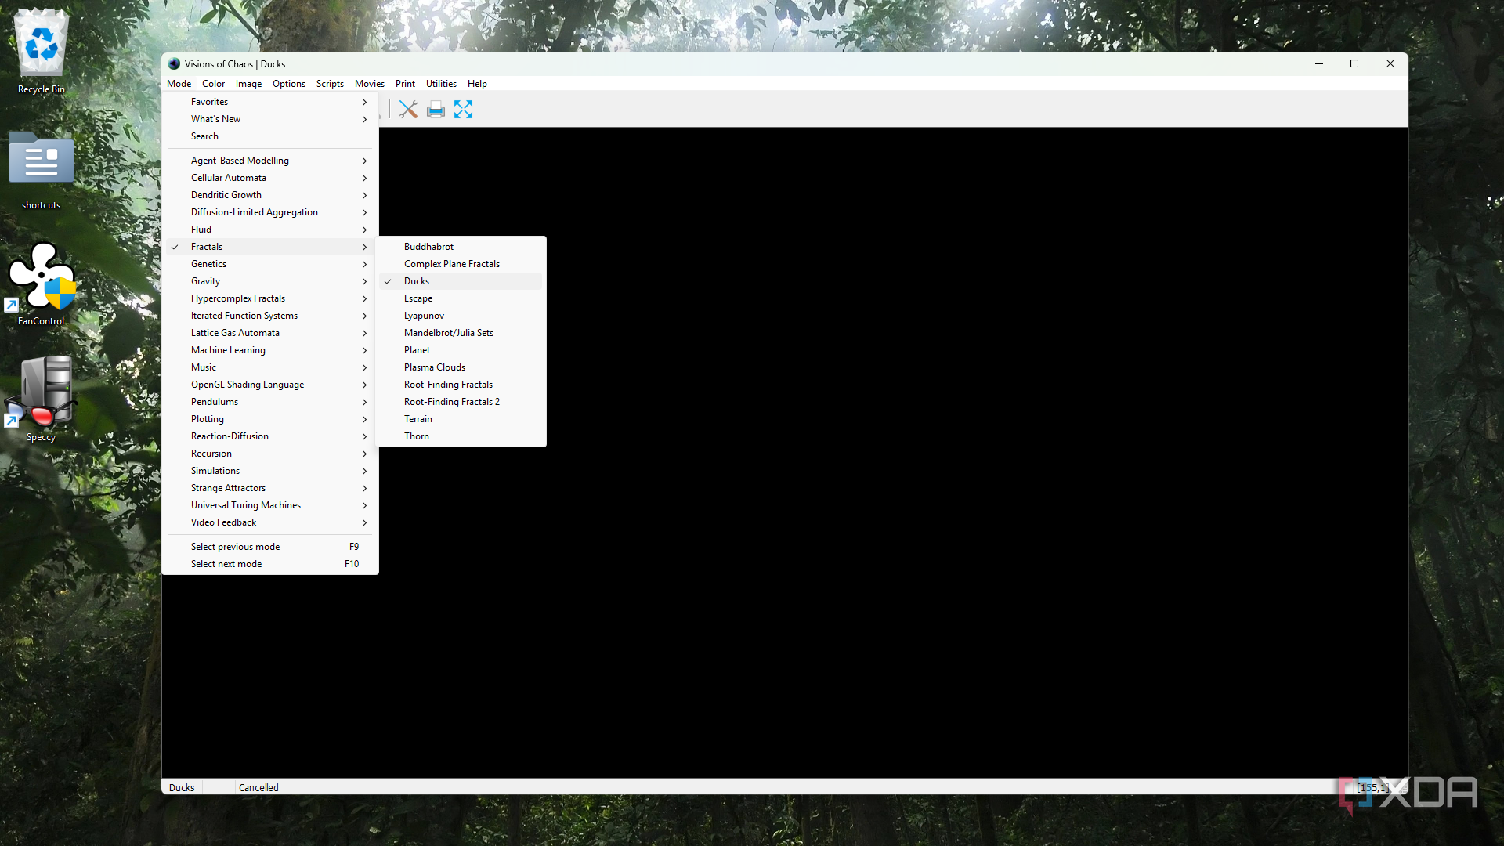Select Mandelbrot/Julia Sets mode
This screenshot has height=846, width=1504.
coord(461,333)
